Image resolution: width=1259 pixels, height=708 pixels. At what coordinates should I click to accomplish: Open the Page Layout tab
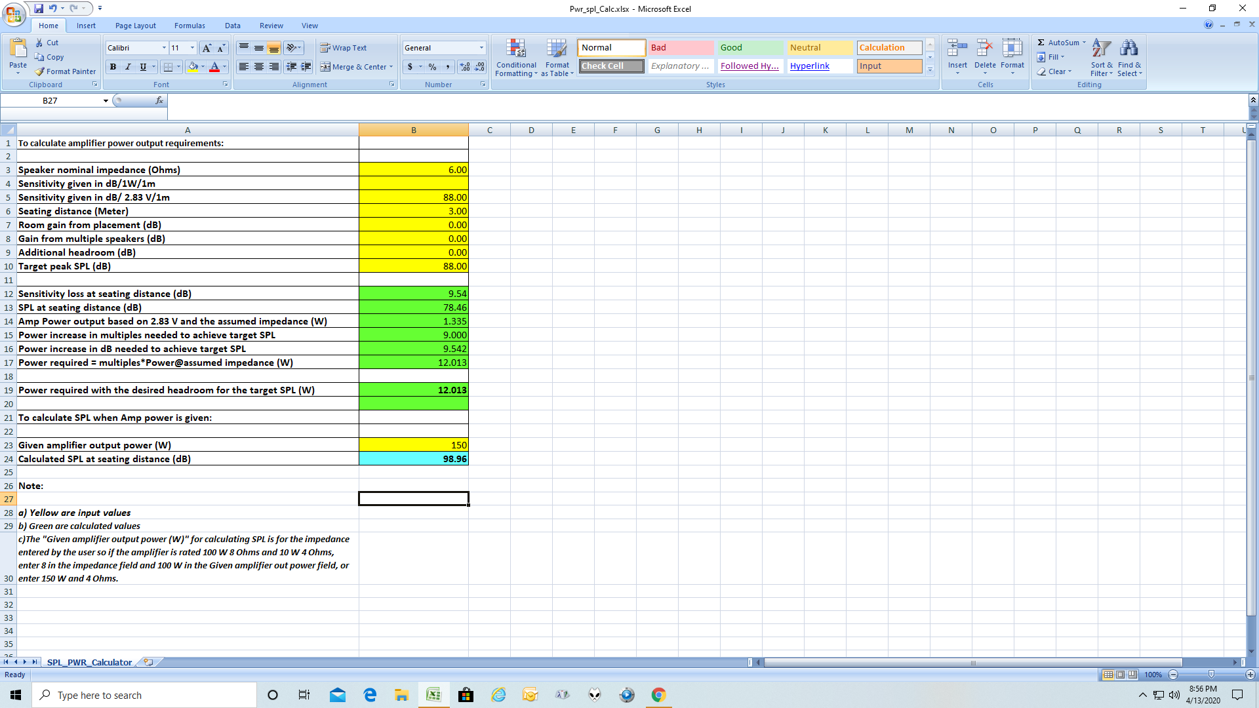(x=136, y=26)
